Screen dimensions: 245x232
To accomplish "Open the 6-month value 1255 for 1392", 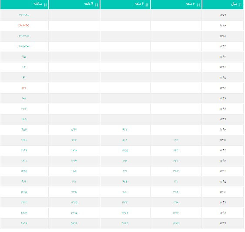I will coord(125,150).
